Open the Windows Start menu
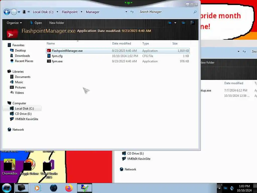Screen dimensions: 257x193 [x=7, y=188]
